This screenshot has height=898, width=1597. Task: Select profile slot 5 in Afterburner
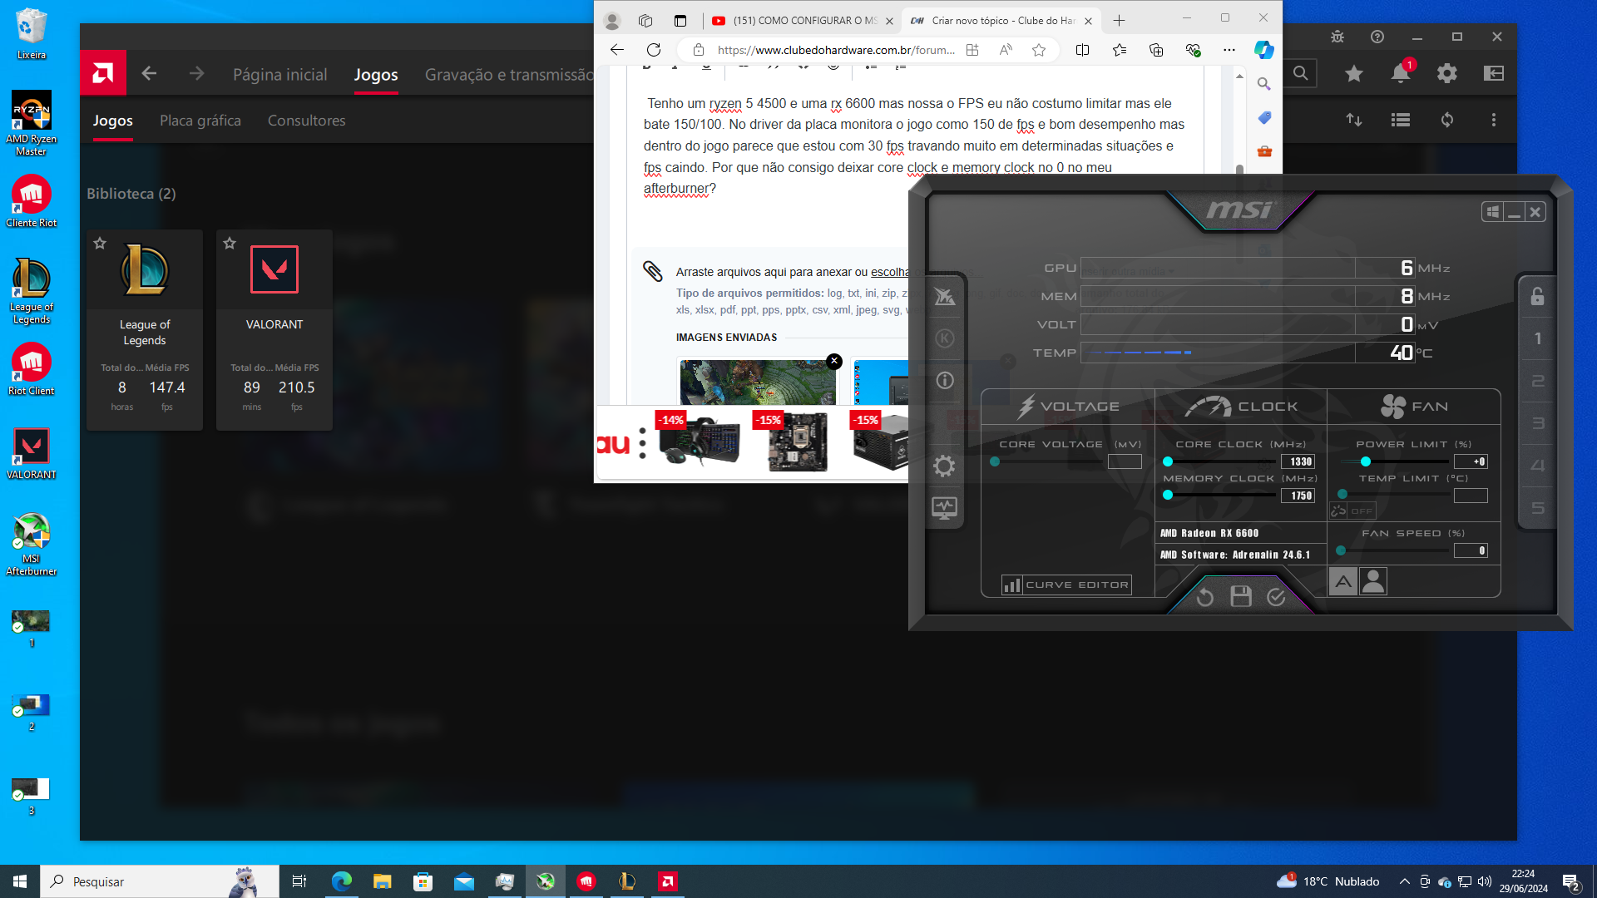[1538, 508]
